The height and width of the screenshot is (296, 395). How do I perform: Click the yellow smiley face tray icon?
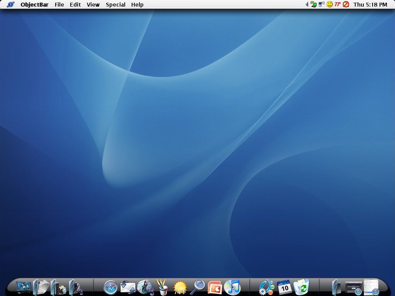click(x=329, y=4)
